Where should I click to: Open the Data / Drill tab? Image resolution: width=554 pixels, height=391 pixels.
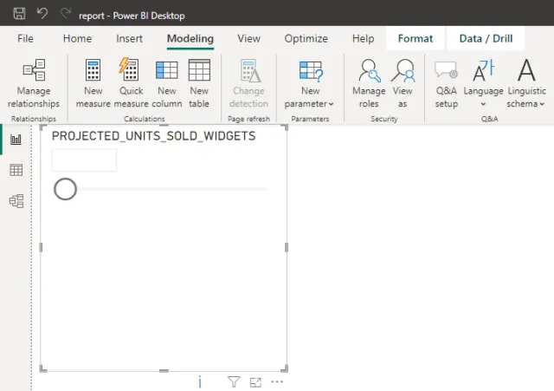coord(486,38)
